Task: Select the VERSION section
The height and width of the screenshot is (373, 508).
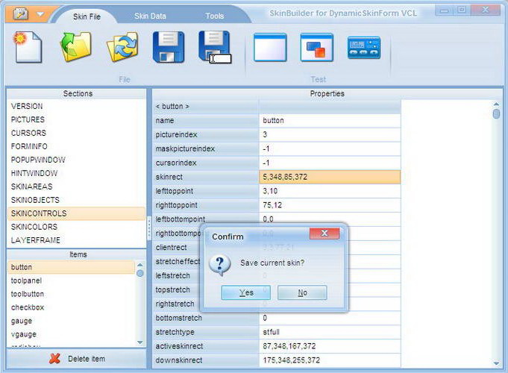Action: coord(76,106)
